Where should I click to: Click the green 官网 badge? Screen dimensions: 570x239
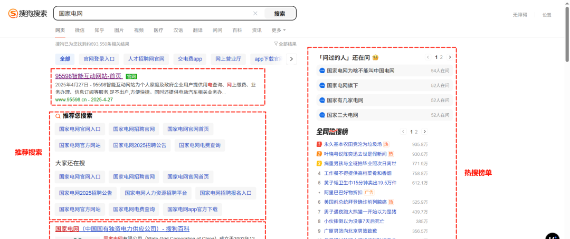[131, 76]
